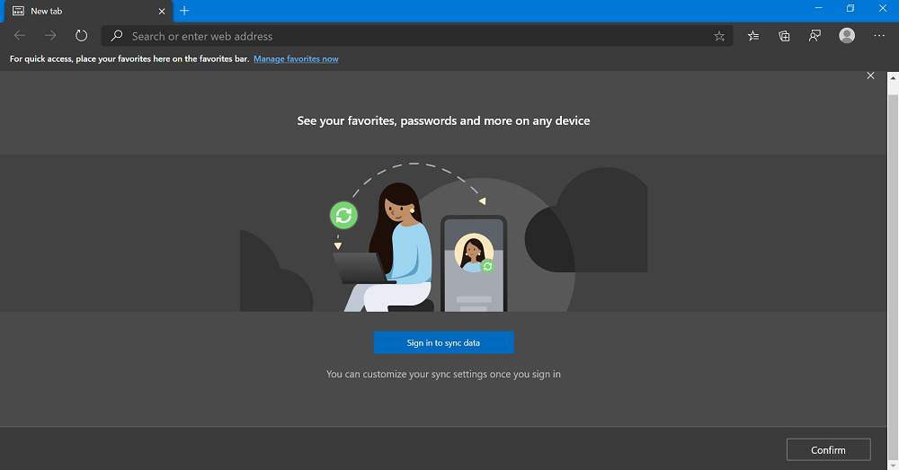The image size is (899, 470).
Task: Click the scrollbar up arrow
Action: pos(893,77)
